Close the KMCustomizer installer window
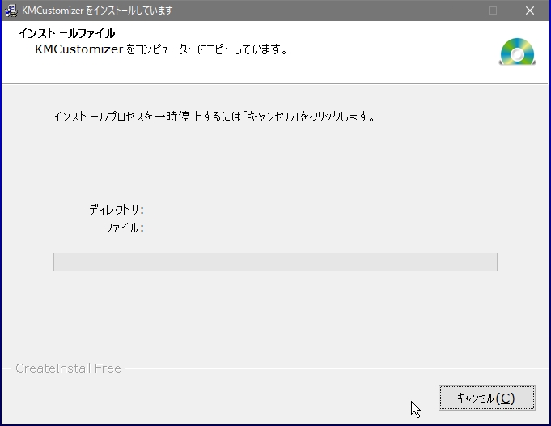The width and height of the screenshot is (551, 426). pyautogui.click(x=530, y=11)
